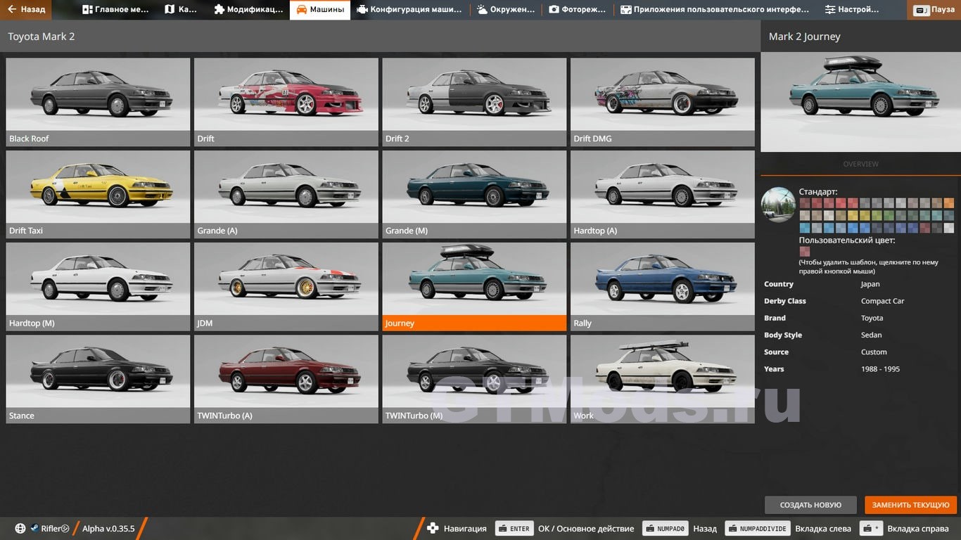Click the highlighted Journey configuration
961x540 pixels.
(474, 287)
